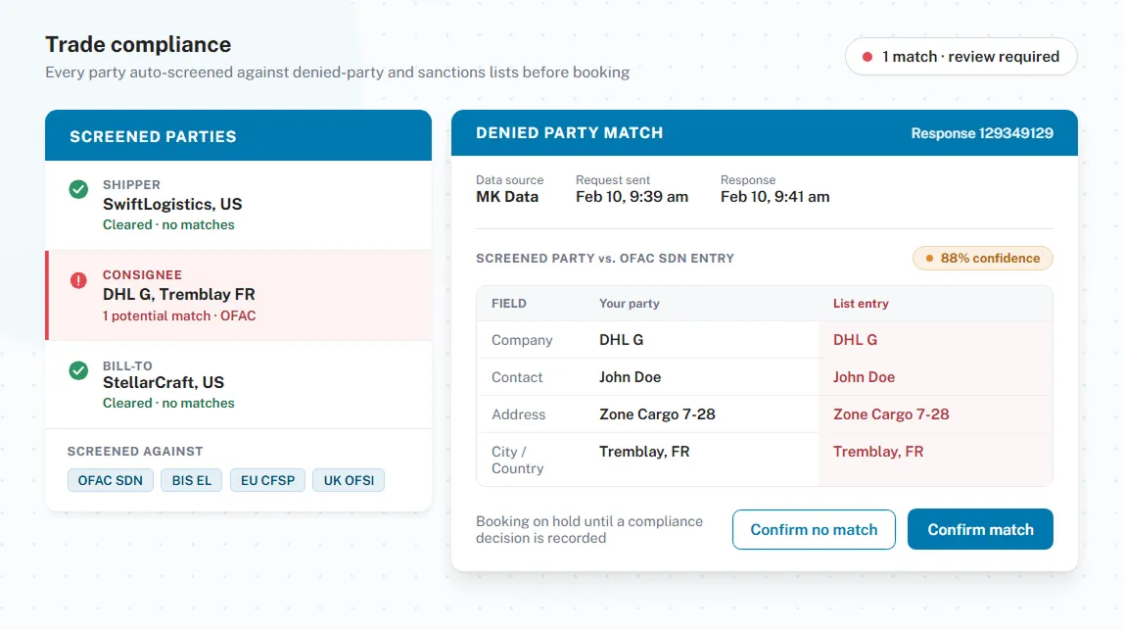The image size is (1124, 630).
Task: Click the red alert icon beside DHL G consignee
Action: point(79,280)
